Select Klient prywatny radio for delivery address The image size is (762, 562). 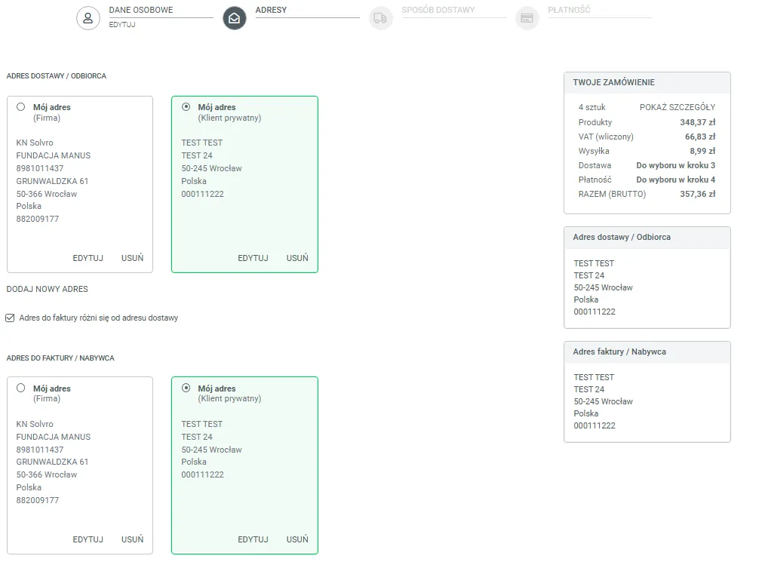(186, 107)
